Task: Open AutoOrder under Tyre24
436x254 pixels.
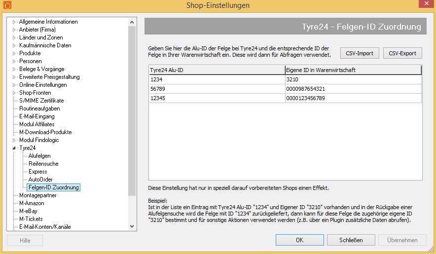Action: click(x=40, y=180)
